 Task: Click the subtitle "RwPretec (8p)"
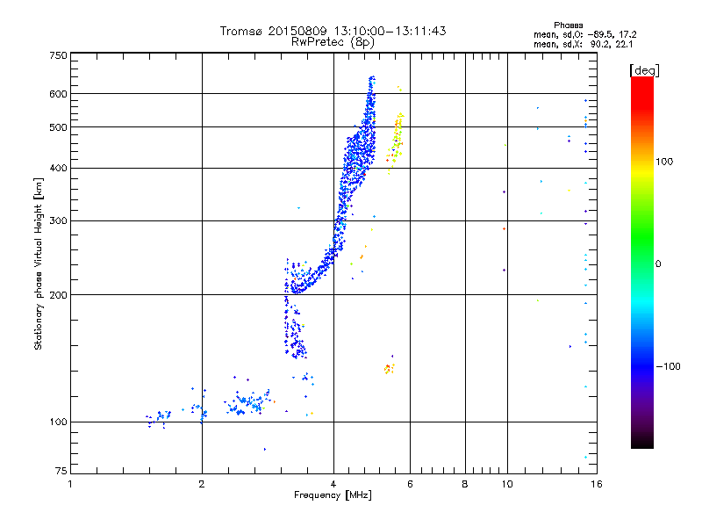pos(333,42)
